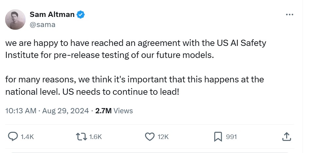The image size is (311, 153).
Task: Click the 1.4K replies count
Action: 27,137
